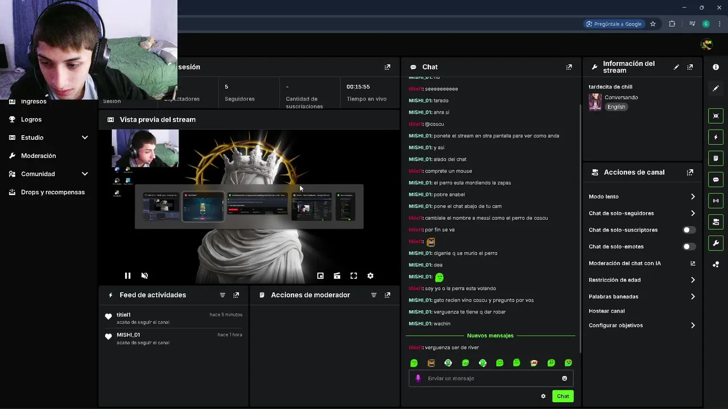The width and height of the screenshot is (728, 409).
Task: Click the stream title tardecita de chill
Action: pyautogui.click(x=610, y=87)
